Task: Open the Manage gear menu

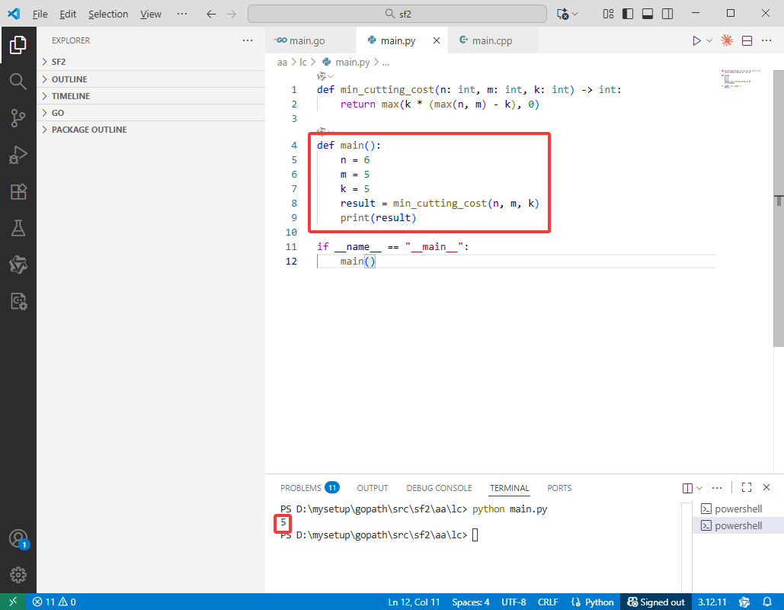Action: click(x=18, y=575)
